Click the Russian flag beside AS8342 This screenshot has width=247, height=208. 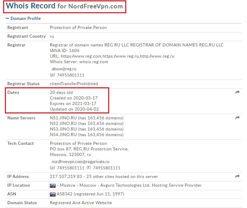[x=53, y=194]
